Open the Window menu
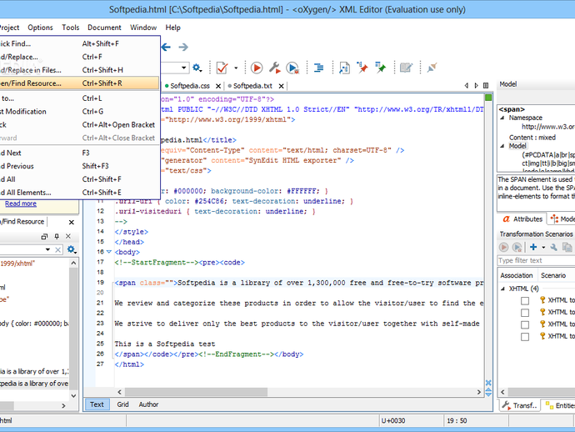This screenshot has width=575, height=432. tap(143, 28)
